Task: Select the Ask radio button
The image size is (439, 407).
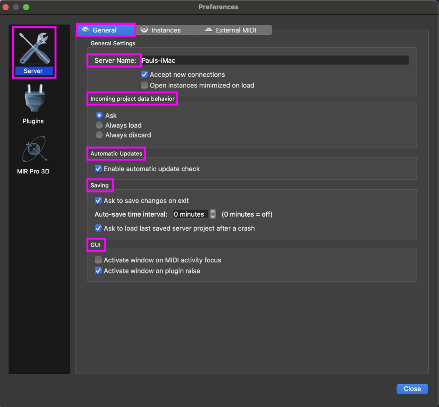Action: (x=99, y=115)
